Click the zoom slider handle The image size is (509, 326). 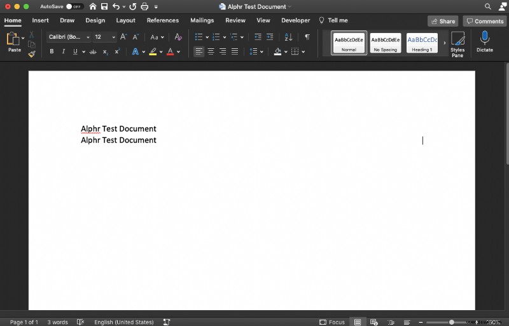click(451, 322)
